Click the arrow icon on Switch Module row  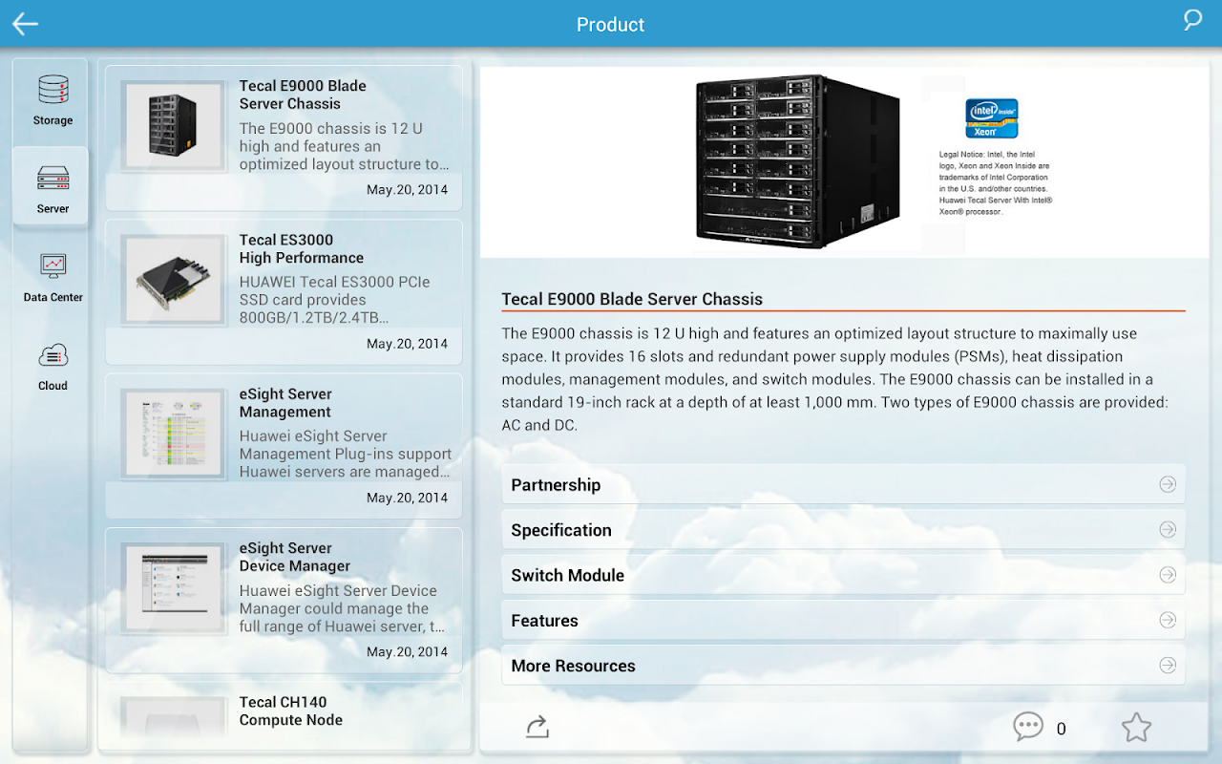[x=1168, y=575]
